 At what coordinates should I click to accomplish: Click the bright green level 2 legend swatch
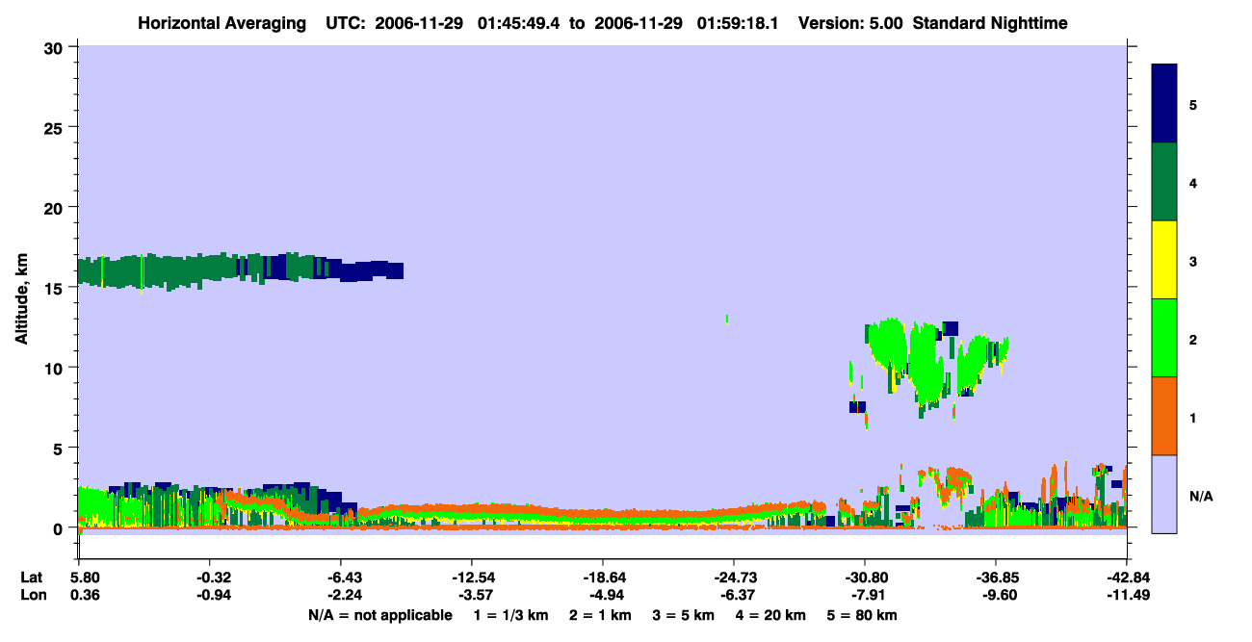click(x=1164, y=338)
